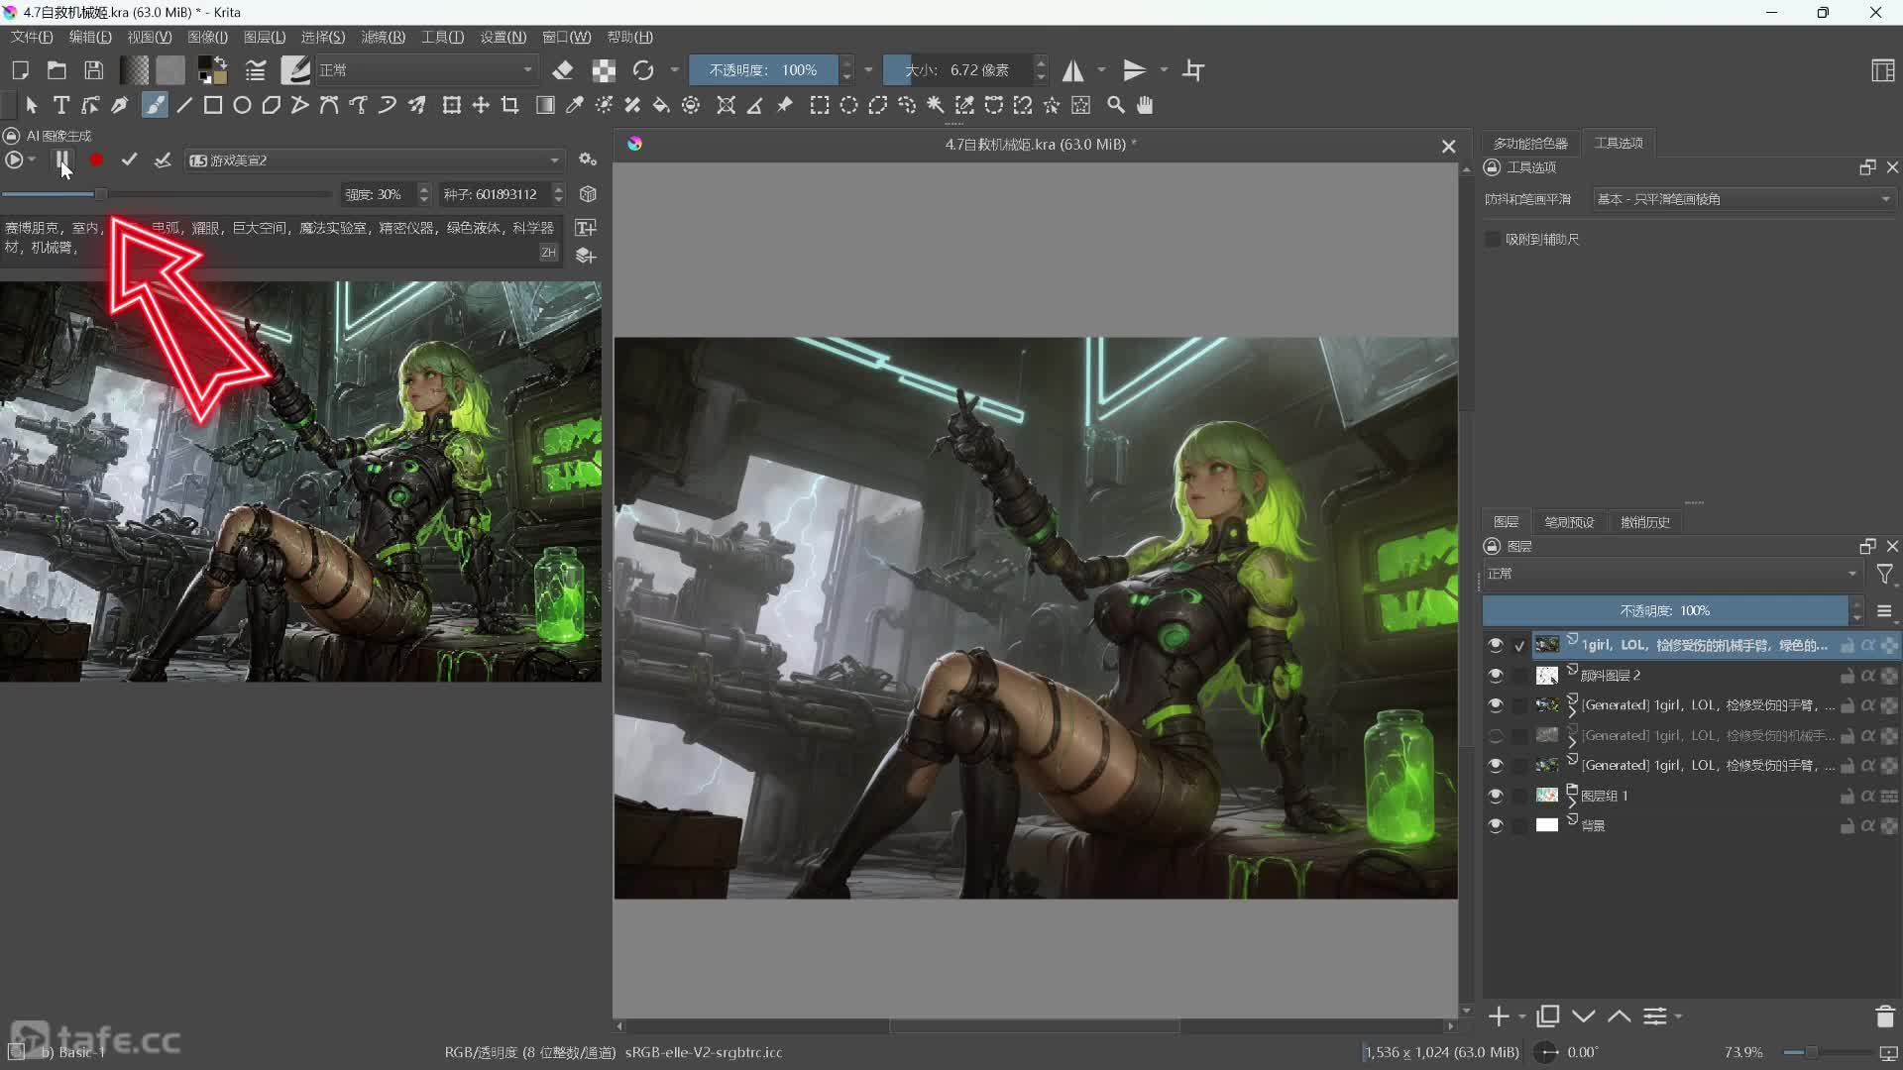Viewport: 1903px width, 1070px height.
Task: Select the Rectangle shape tool
Action: (212, 105)
